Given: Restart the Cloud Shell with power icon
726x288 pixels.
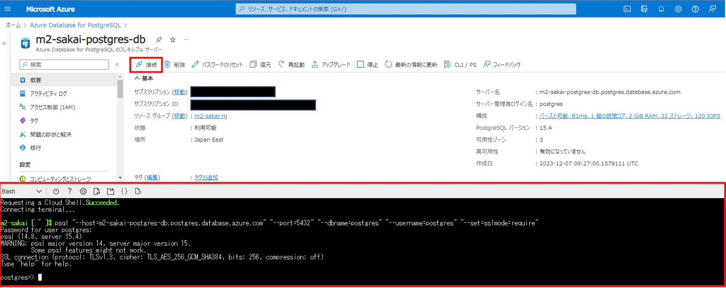Looking at the screenshot, I should (x=56, y=191).
